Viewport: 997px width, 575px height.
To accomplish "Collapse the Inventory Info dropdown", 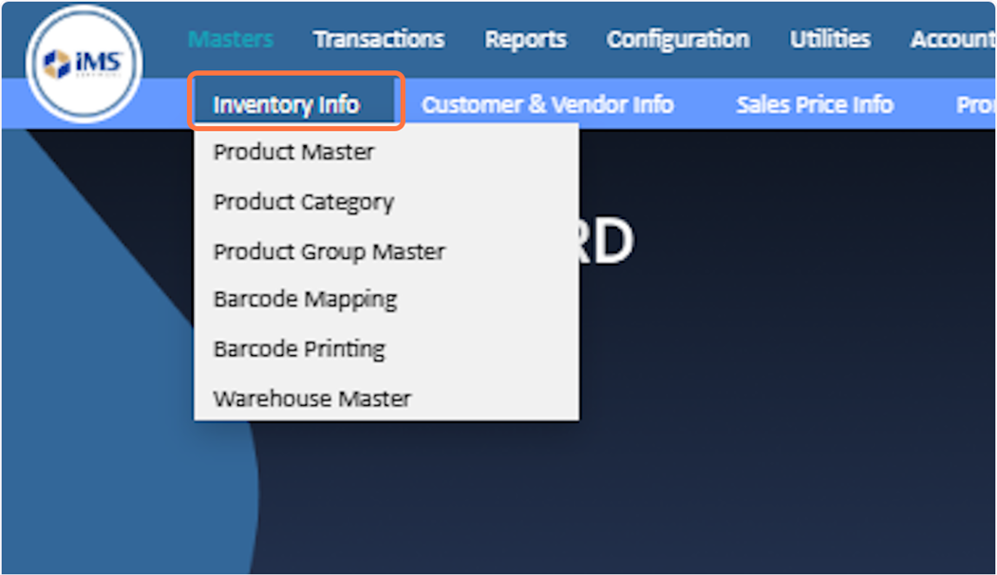I will tap(287, 104).
